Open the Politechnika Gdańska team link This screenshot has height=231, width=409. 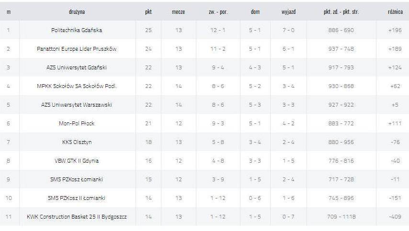tap(77, 30)
